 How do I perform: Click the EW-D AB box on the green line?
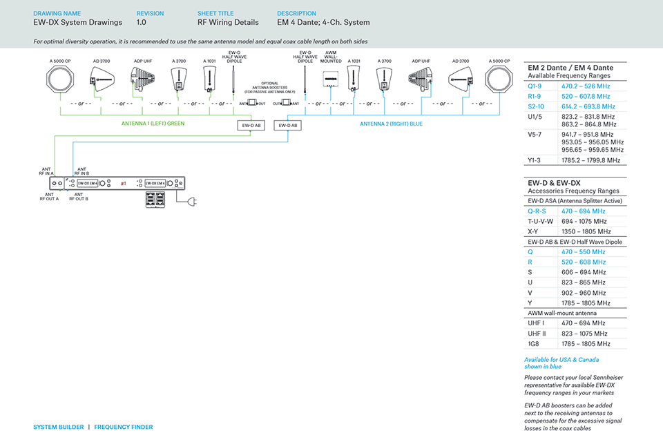251,125
